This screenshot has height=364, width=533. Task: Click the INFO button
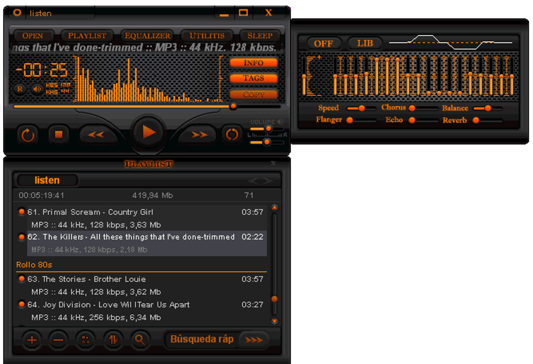click(x=253, y=63)
